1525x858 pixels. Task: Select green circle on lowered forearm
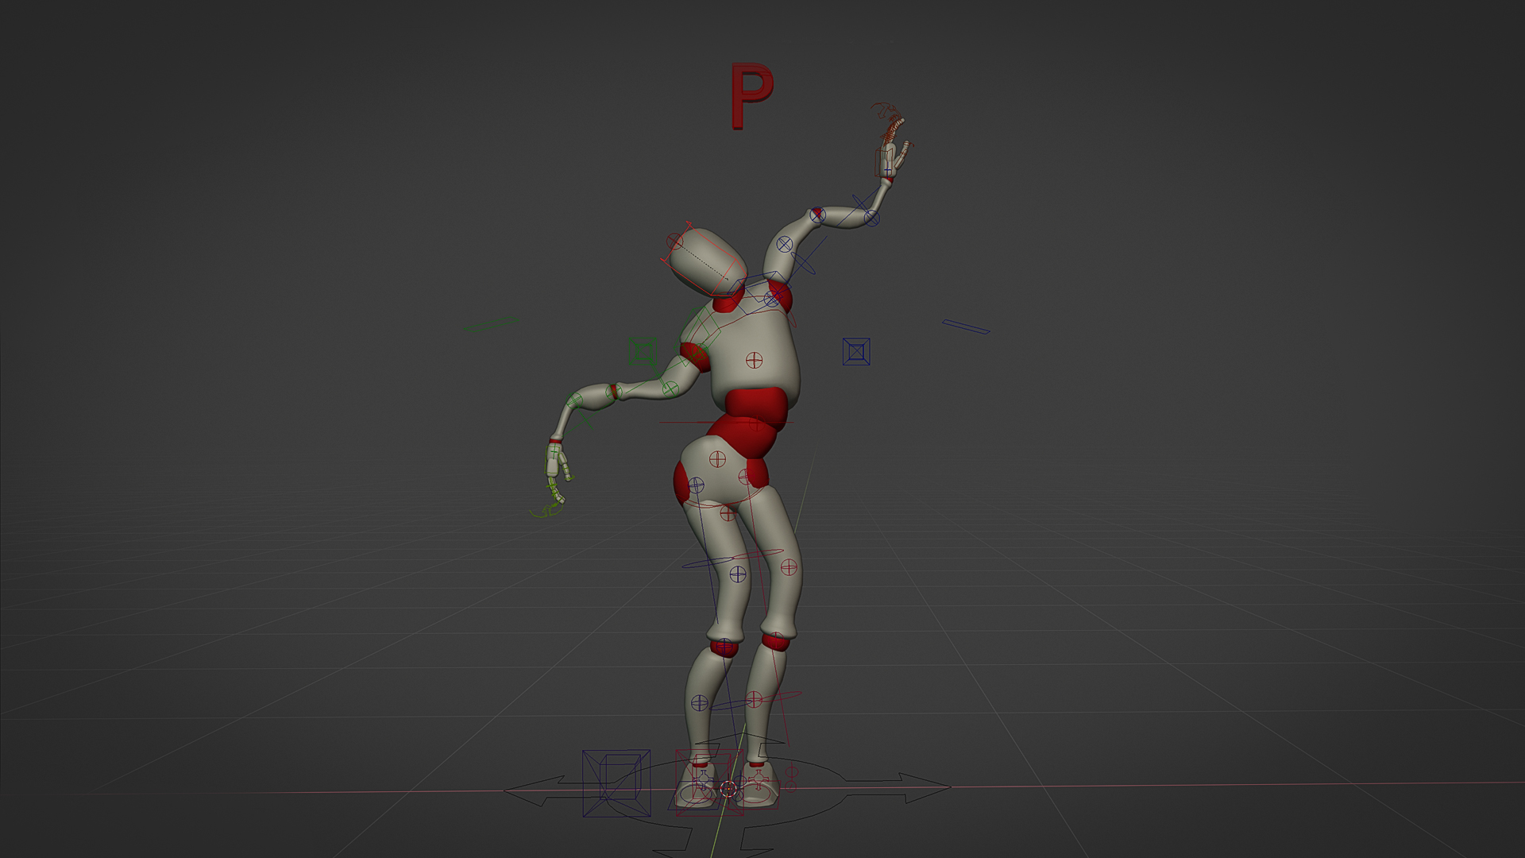(574, 401)
